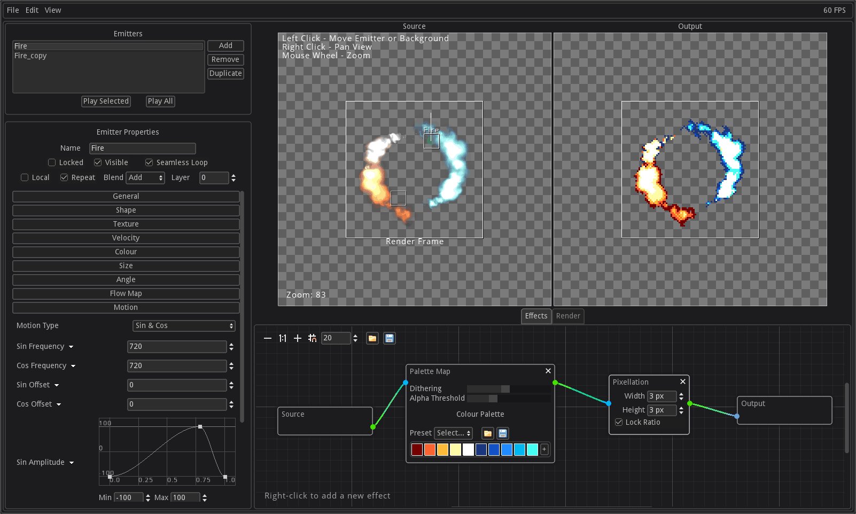Toggle the Visible checkbox

click(x=98, y=162)
